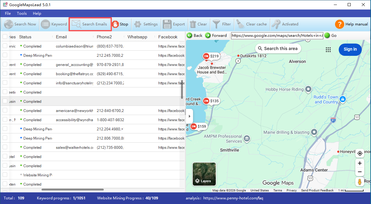
Task: Click the 1-800-407-9832 phone cell
Action: tap(110, 120)
